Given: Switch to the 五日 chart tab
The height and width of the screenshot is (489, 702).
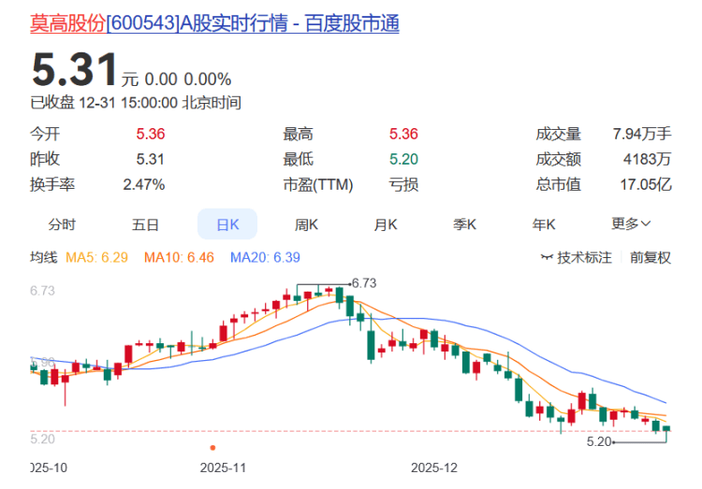Looking at the screenshot, I should (x=145, y=224).
